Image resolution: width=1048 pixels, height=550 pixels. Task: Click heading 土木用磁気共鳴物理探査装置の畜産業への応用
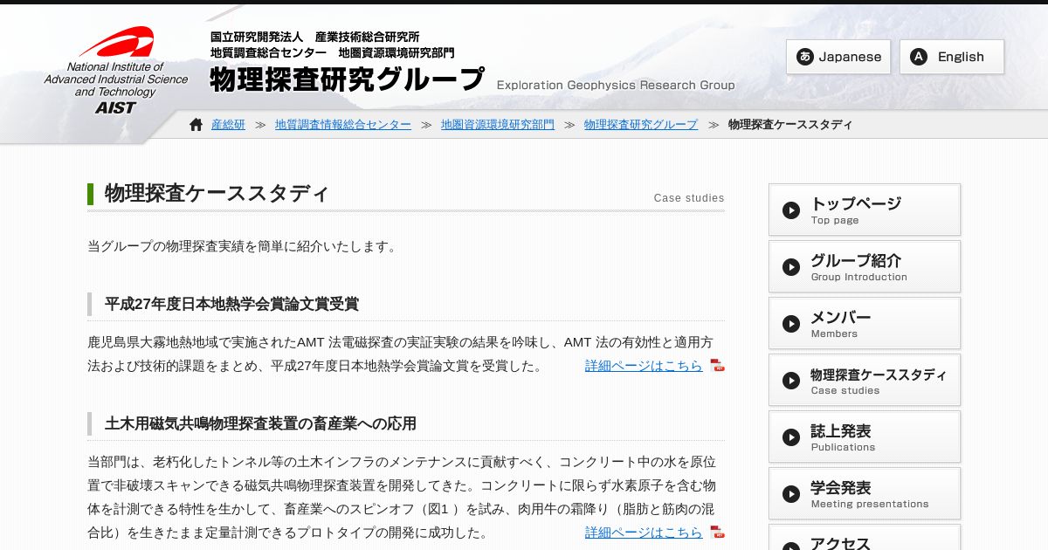260,423
